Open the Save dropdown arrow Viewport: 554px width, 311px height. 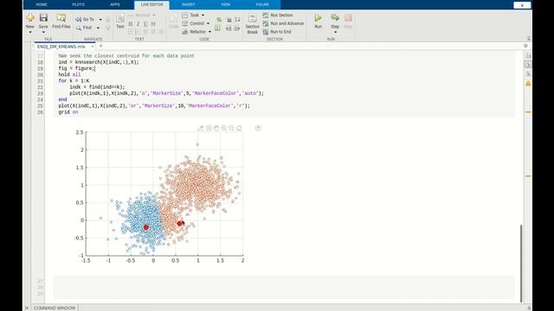(43, 32)
